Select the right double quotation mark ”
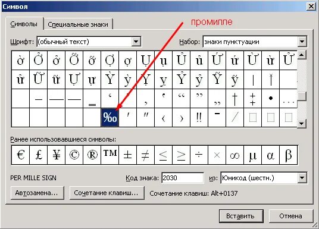319x229 pixels. pyautogui.click(x=199, y=98)
